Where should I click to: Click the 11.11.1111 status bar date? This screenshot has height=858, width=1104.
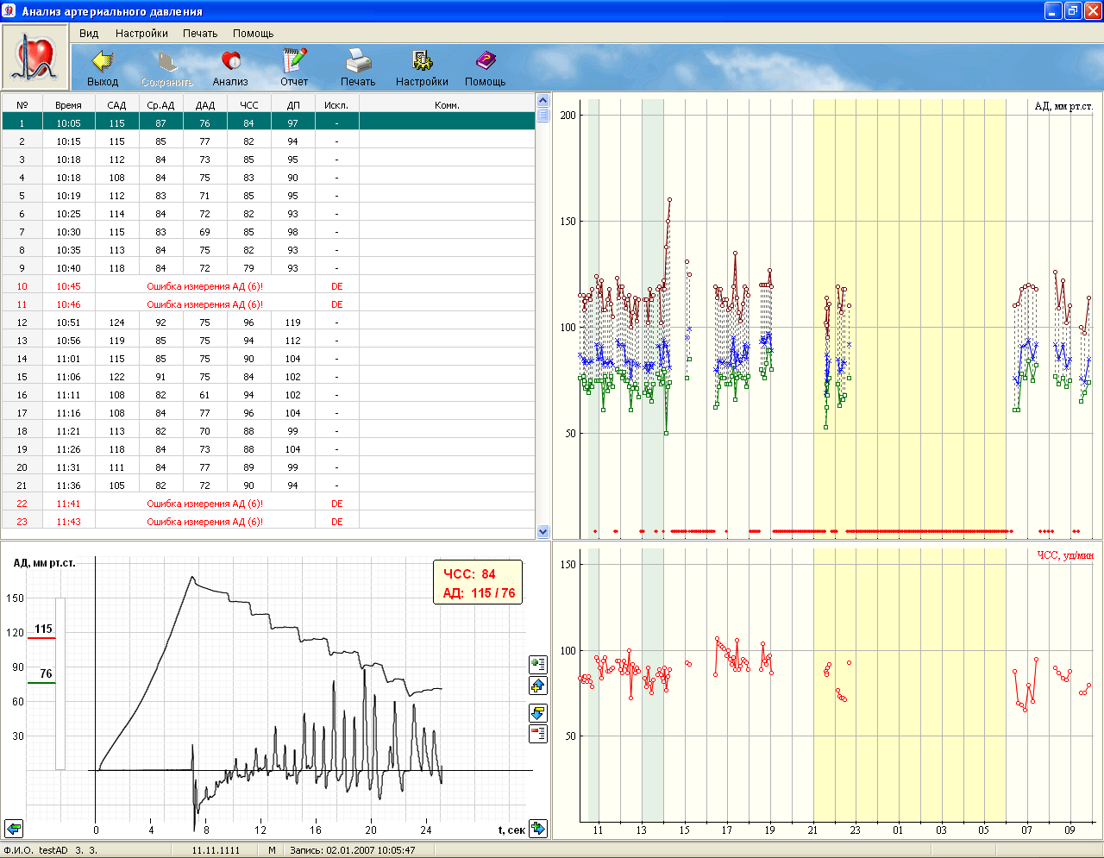point(216,850)
